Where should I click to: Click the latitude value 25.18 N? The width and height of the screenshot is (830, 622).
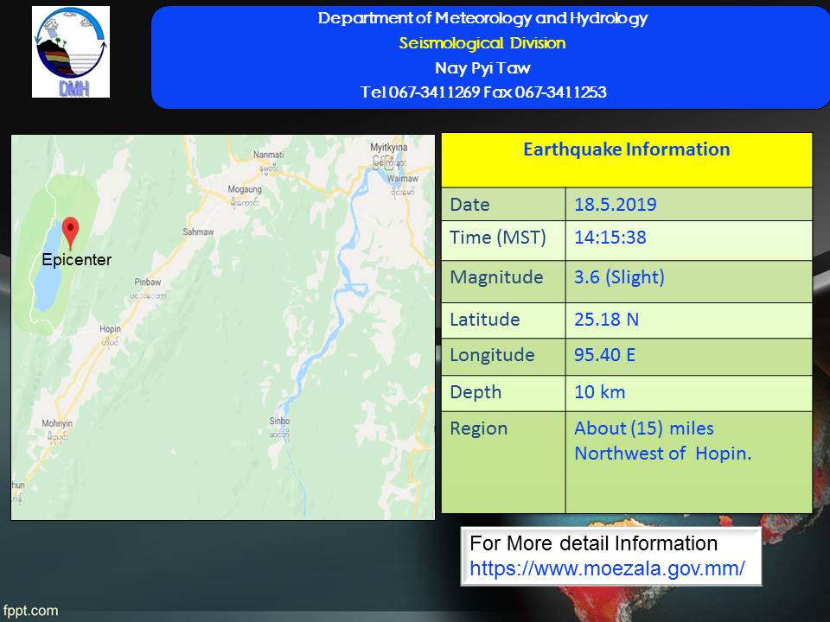(x=607, y=320)
